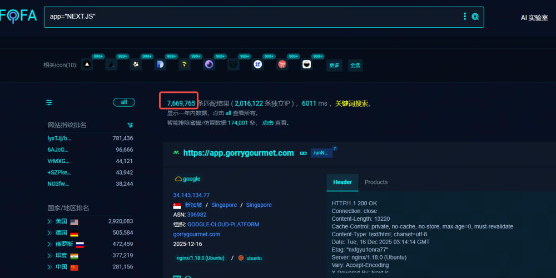The image size is (556, 278).
Task: Select the Header tab
Action: coord(342,182)
